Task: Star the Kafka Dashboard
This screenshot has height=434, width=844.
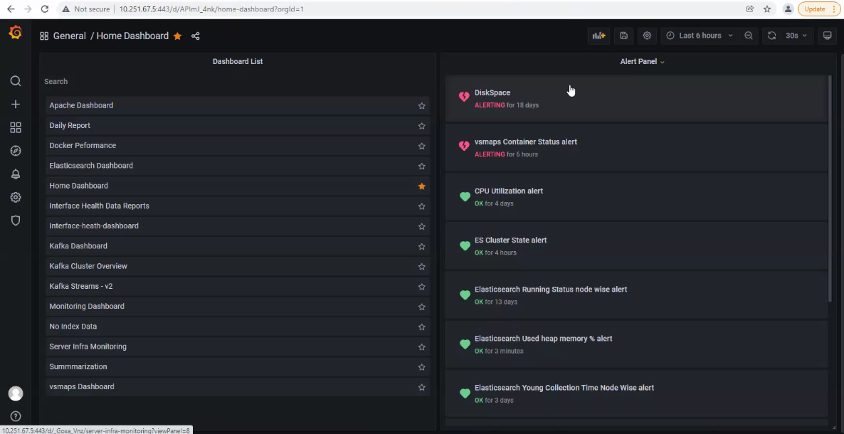Action: [421, 247]
